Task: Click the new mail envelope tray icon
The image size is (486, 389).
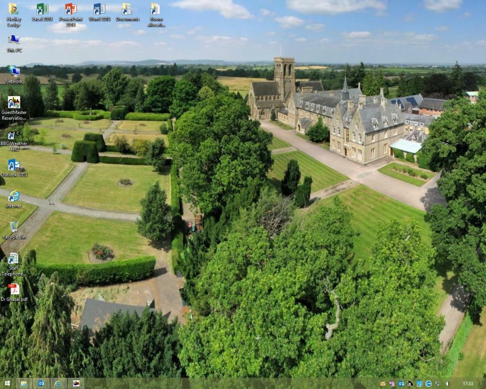Action: click(x=383, y=384)
